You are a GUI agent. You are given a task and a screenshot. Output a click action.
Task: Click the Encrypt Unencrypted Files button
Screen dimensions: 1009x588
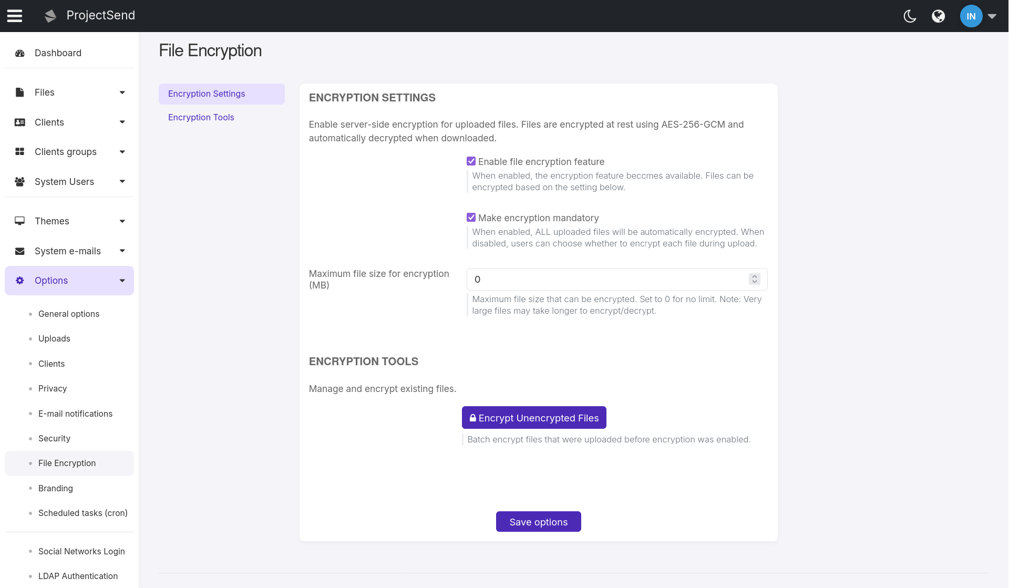click(534, 417)
